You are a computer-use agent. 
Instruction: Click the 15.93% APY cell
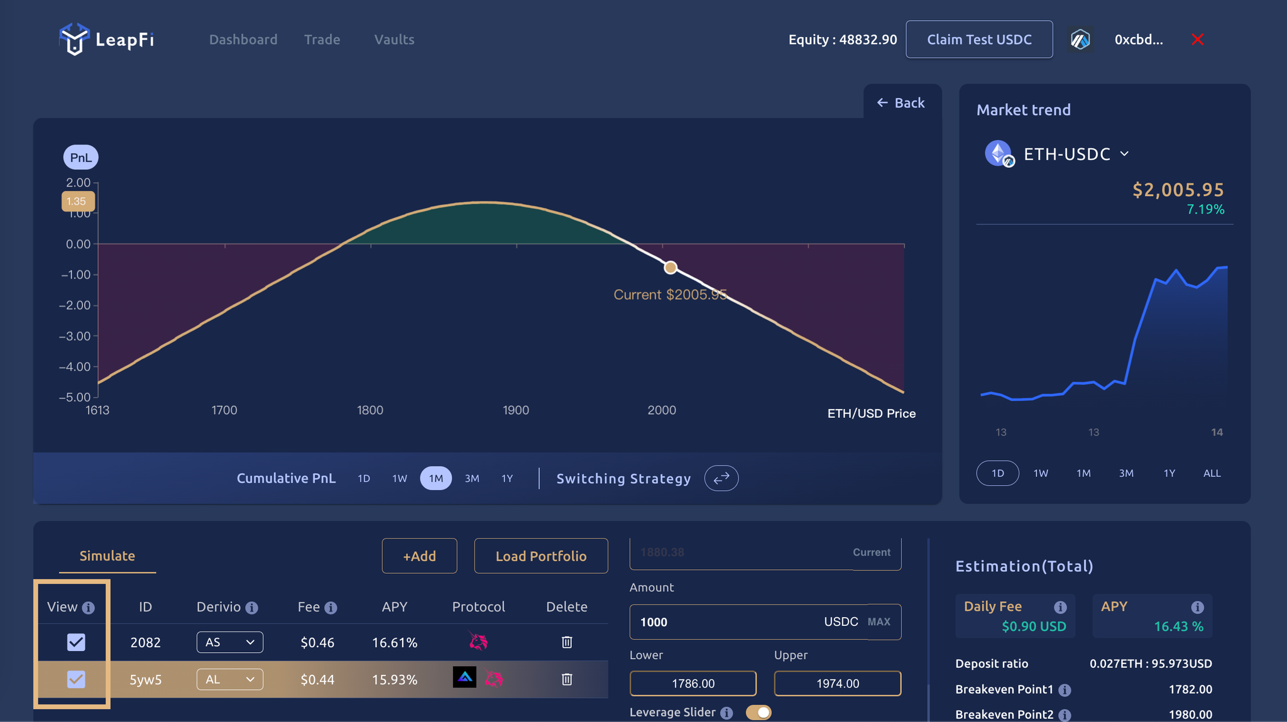pyautogui.click(x=395, y=679)
